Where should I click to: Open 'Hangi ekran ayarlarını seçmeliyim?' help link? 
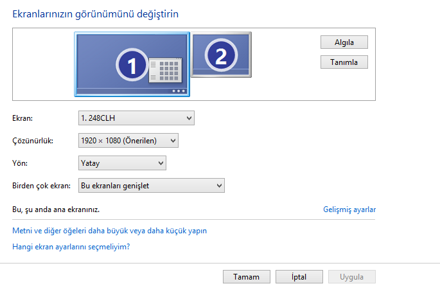pos(71,247)
